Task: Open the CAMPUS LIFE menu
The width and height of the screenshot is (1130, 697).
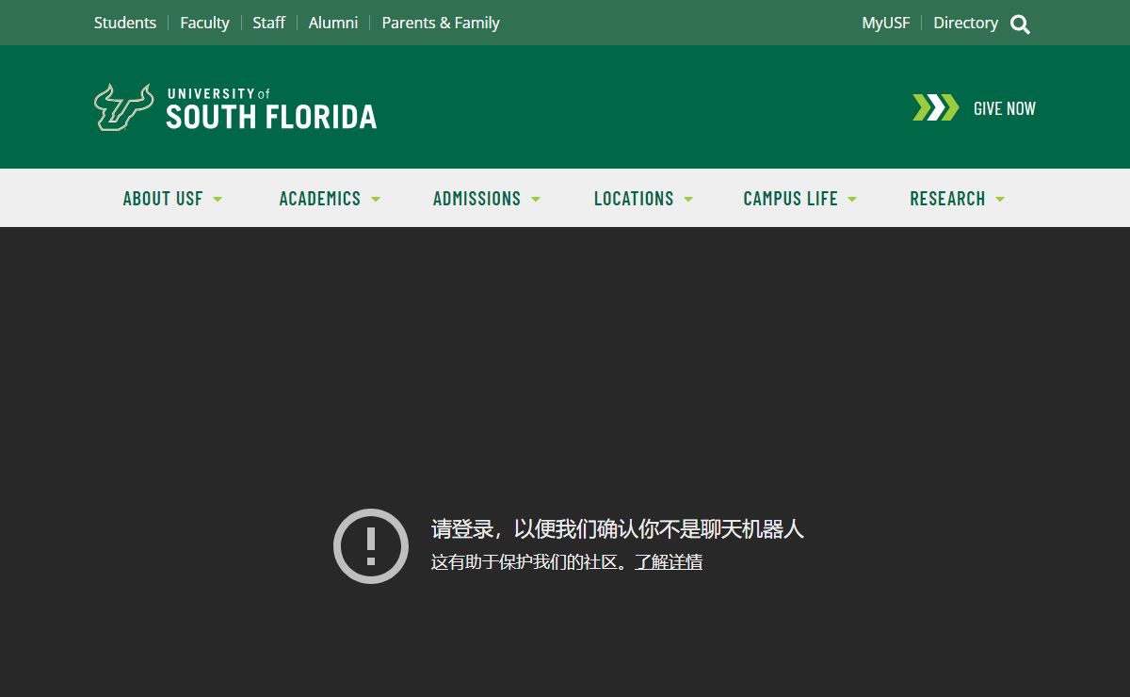Action: click(790, 199)
